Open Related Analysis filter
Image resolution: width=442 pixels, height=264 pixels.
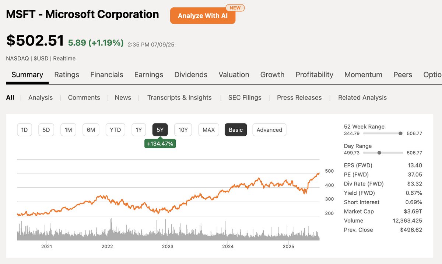point(362,98)
